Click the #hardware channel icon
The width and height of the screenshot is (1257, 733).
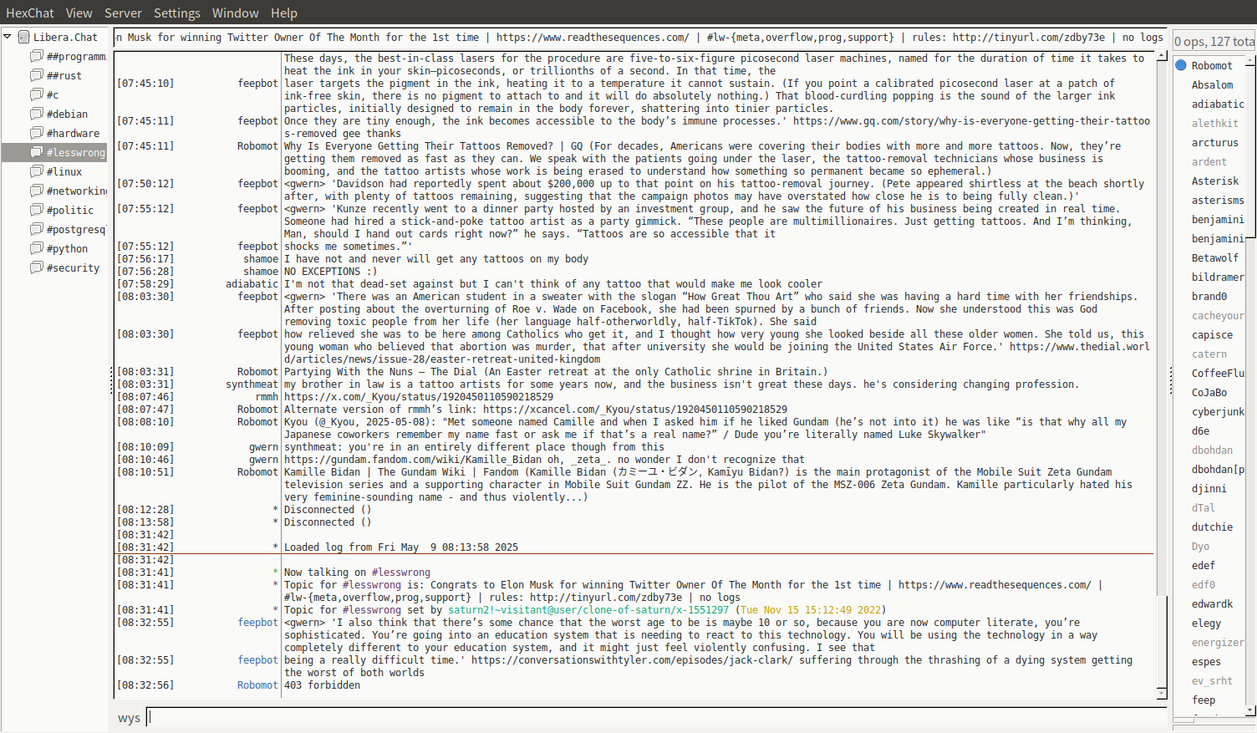(x=37, y=133)
